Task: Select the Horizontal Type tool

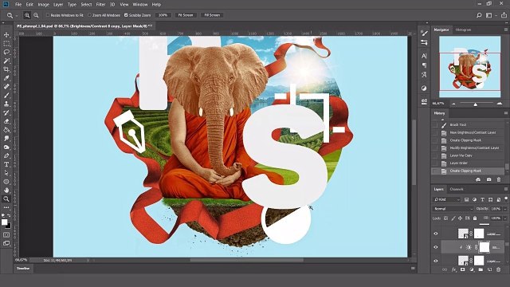Action: pyautogui.click(x=6, y=164)
